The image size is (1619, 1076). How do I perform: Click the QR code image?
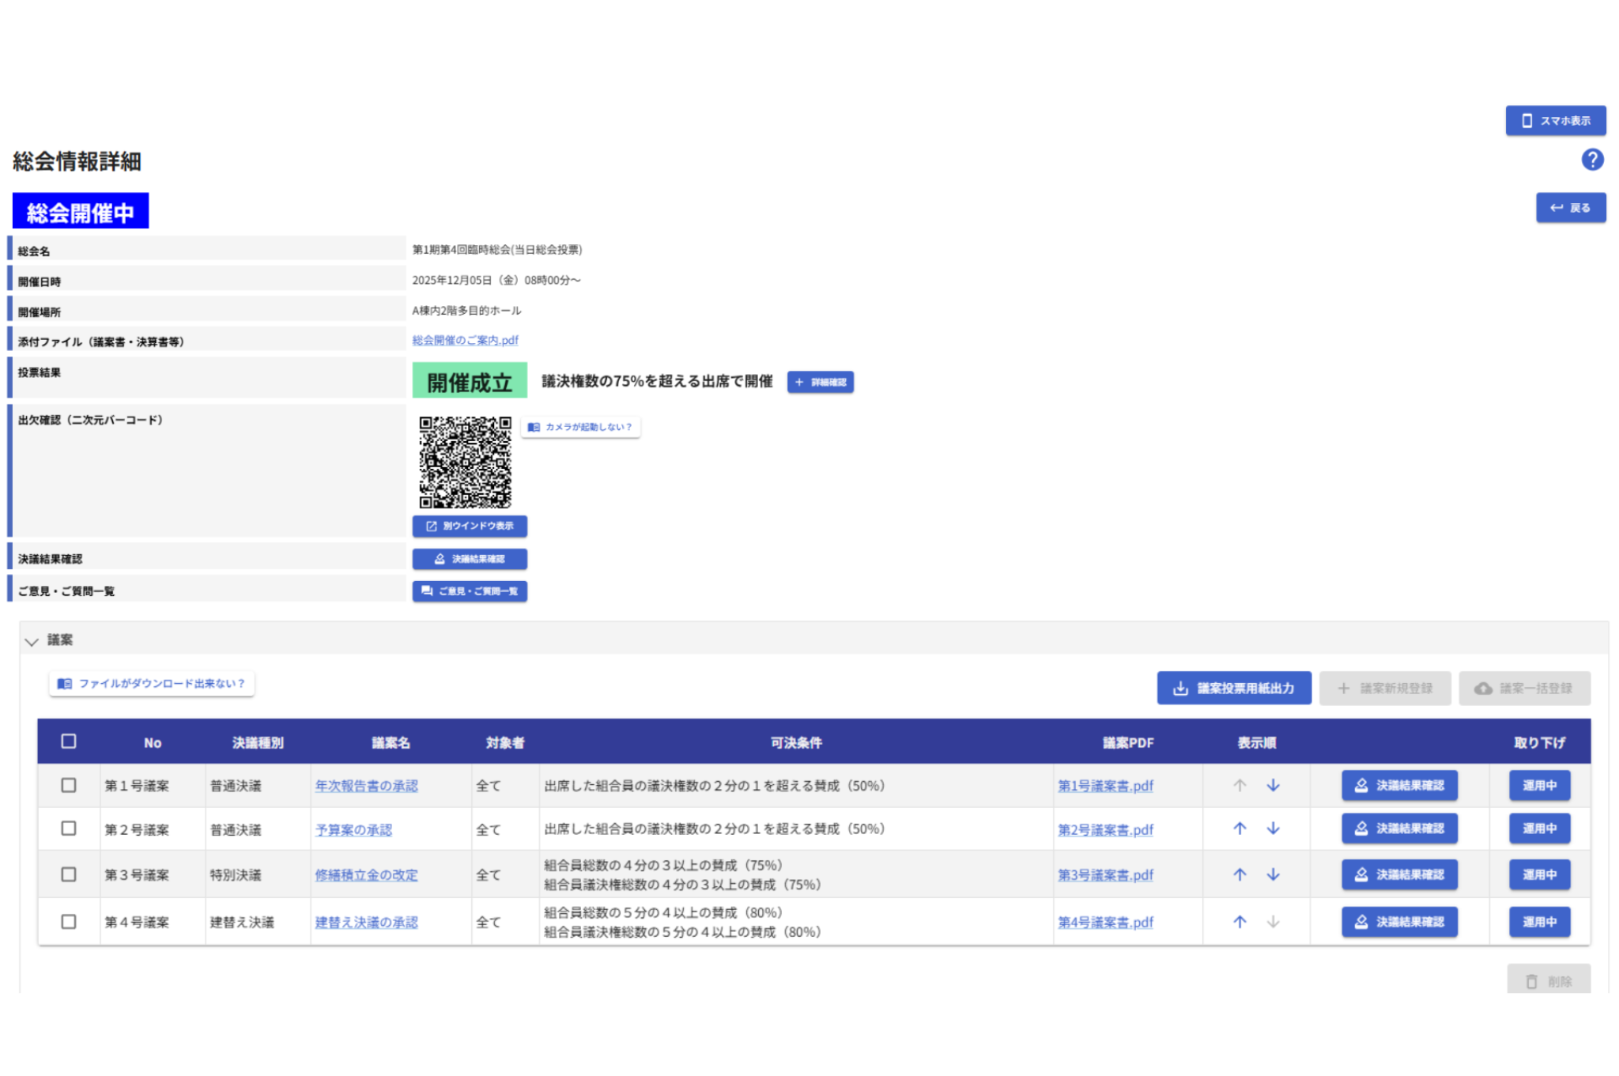[465, 462]
